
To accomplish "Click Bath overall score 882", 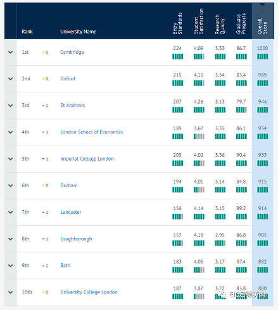I will (x=262, y=262).
